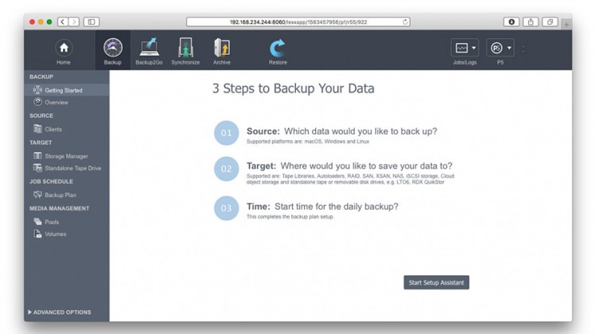Click the 'Source:' step heading
The image size is (596, 334).
263,131
